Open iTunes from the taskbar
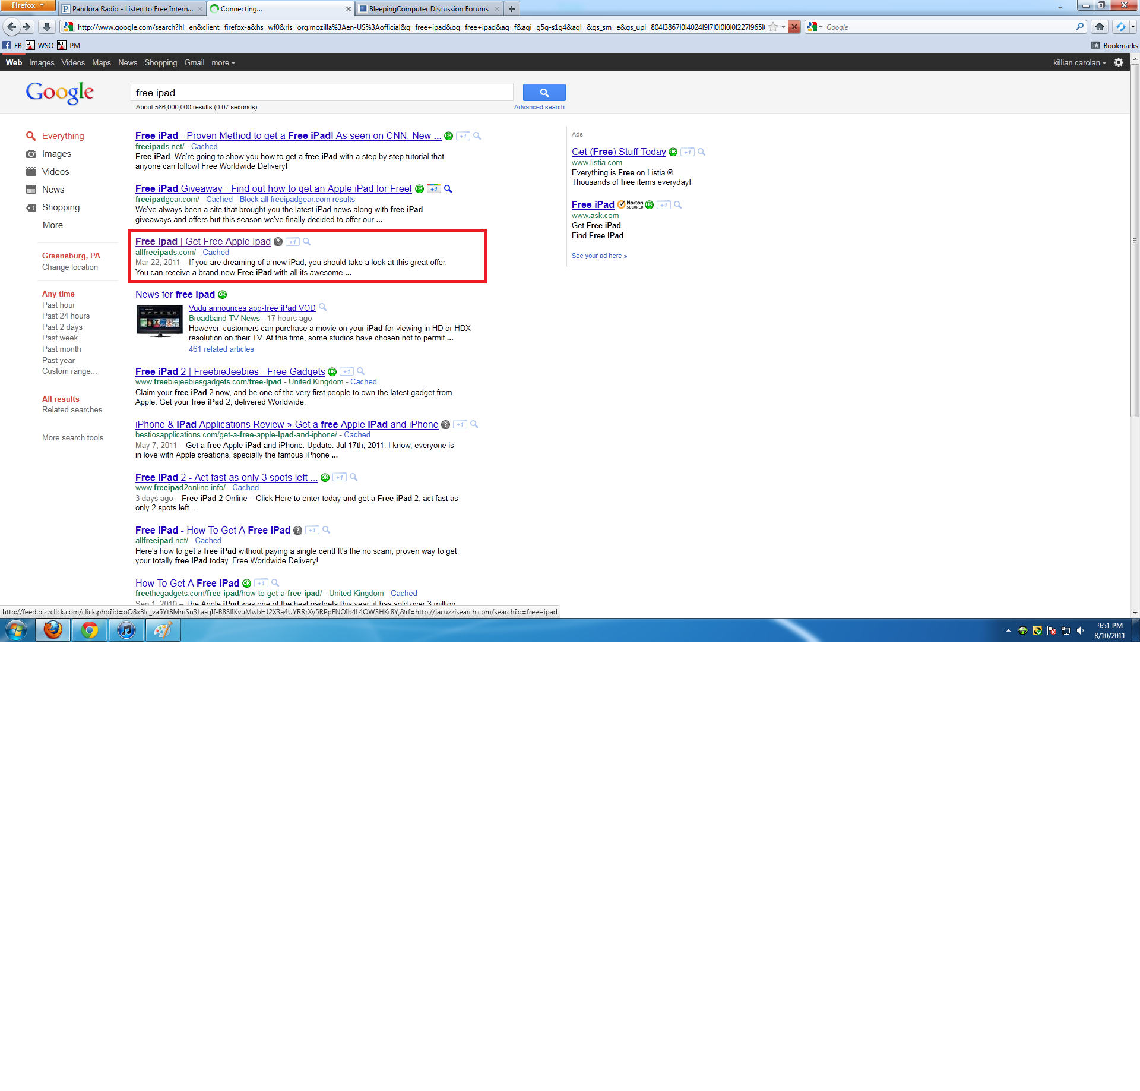This screenshot has height=1091, width=1140. (x=126, y=630)
